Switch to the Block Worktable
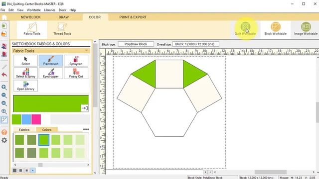This screenshot has width=319, height=179. [x=276, y=29]
